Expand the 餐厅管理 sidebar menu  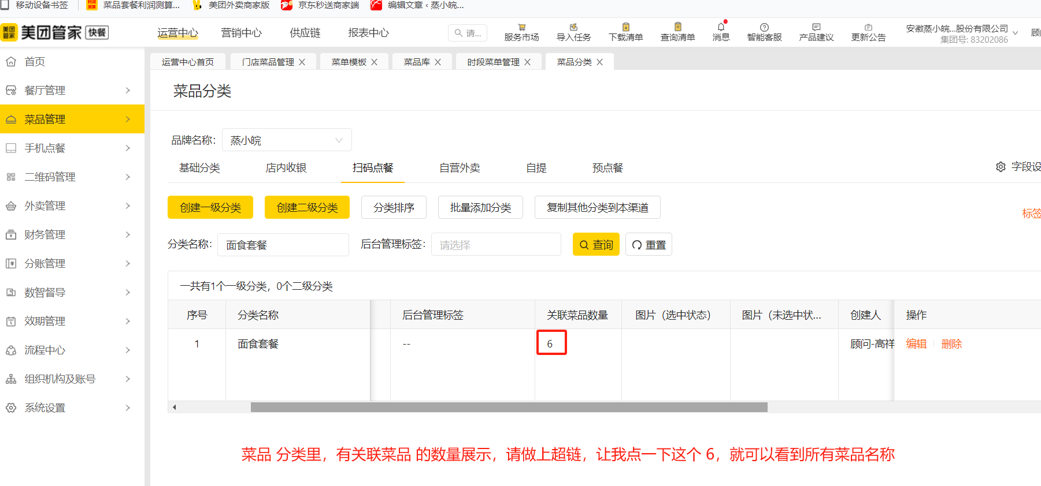[x=72, y=91]
